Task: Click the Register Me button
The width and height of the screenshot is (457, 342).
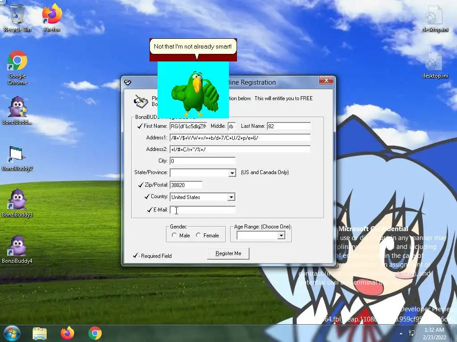Action: pyautogui.click(x=228, y=253)
